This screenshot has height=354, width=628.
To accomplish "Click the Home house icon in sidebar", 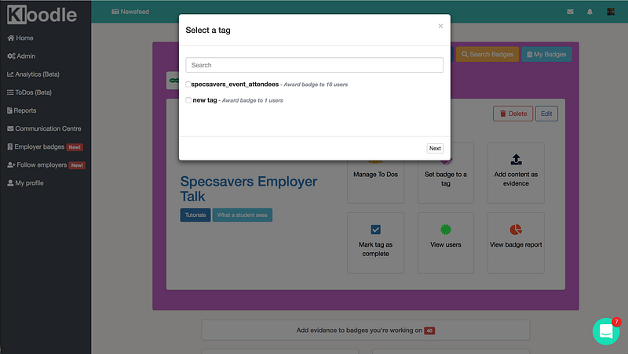I will pyautogui.click(x=11, y=38).
